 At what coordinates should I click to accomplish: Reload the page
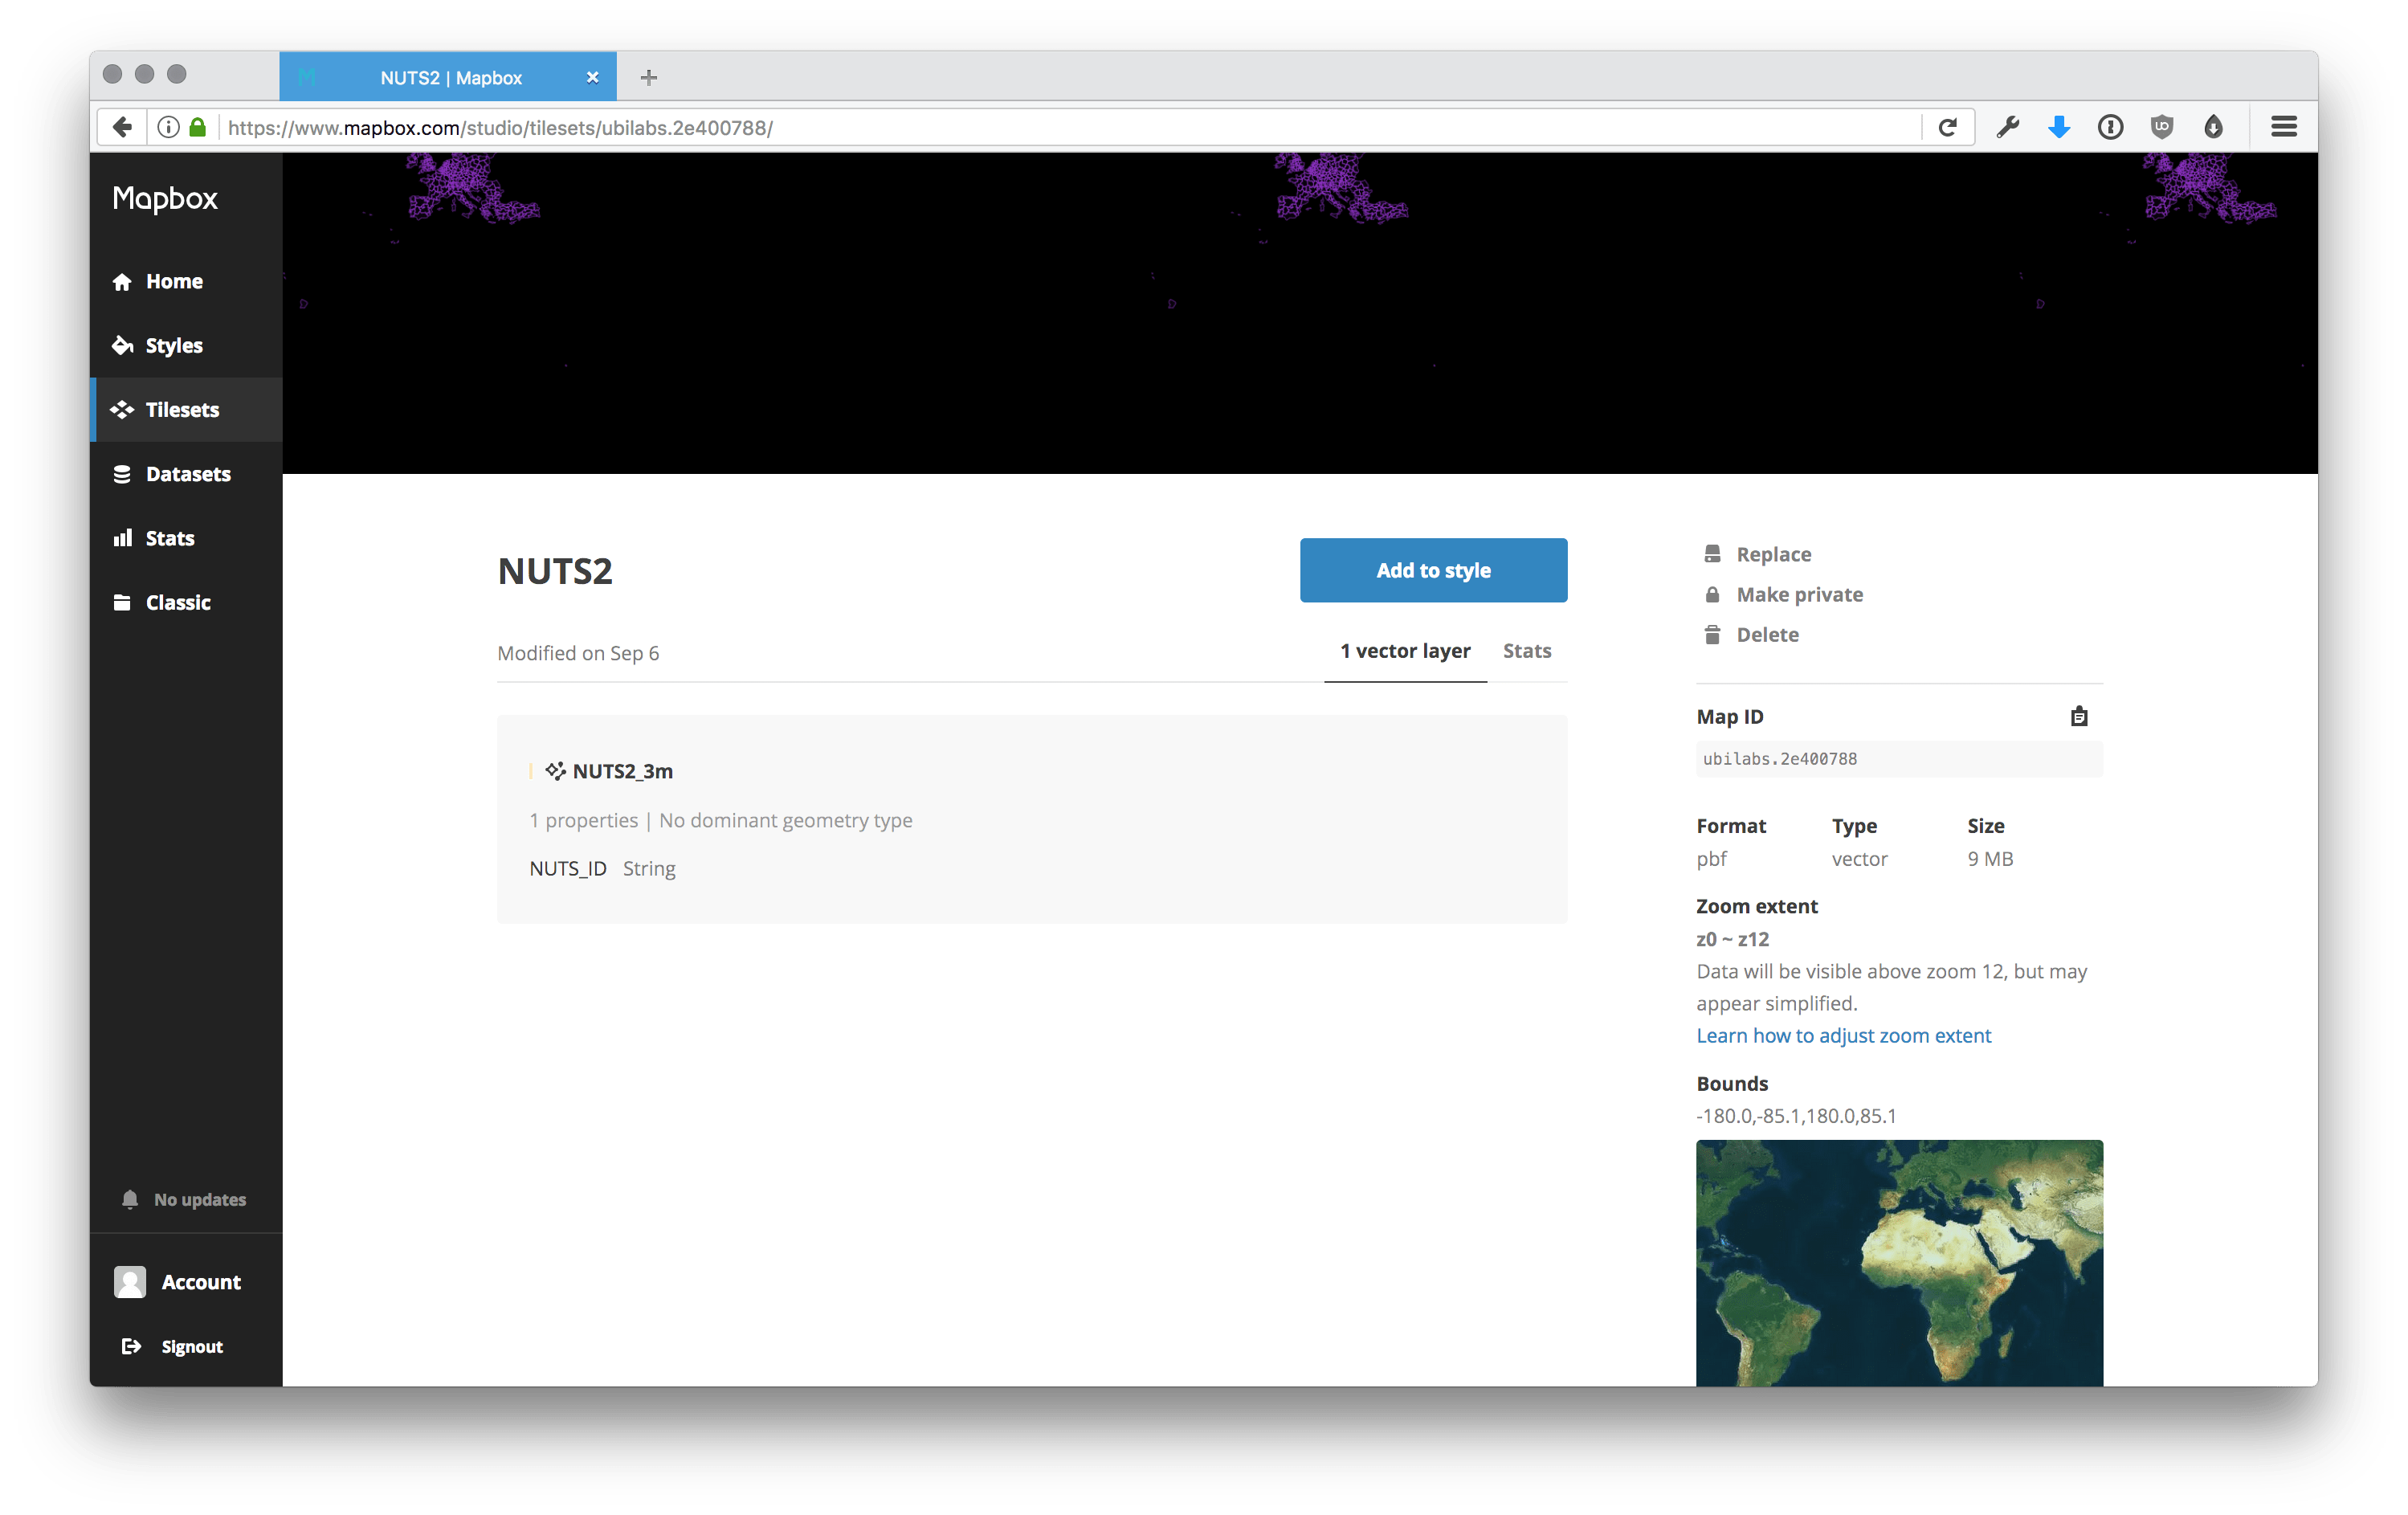click(1947, 127)
